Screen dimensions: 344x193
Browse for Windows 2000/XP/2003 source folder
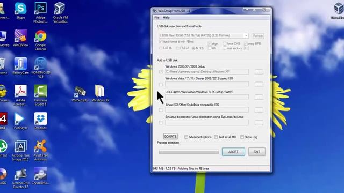259,71
